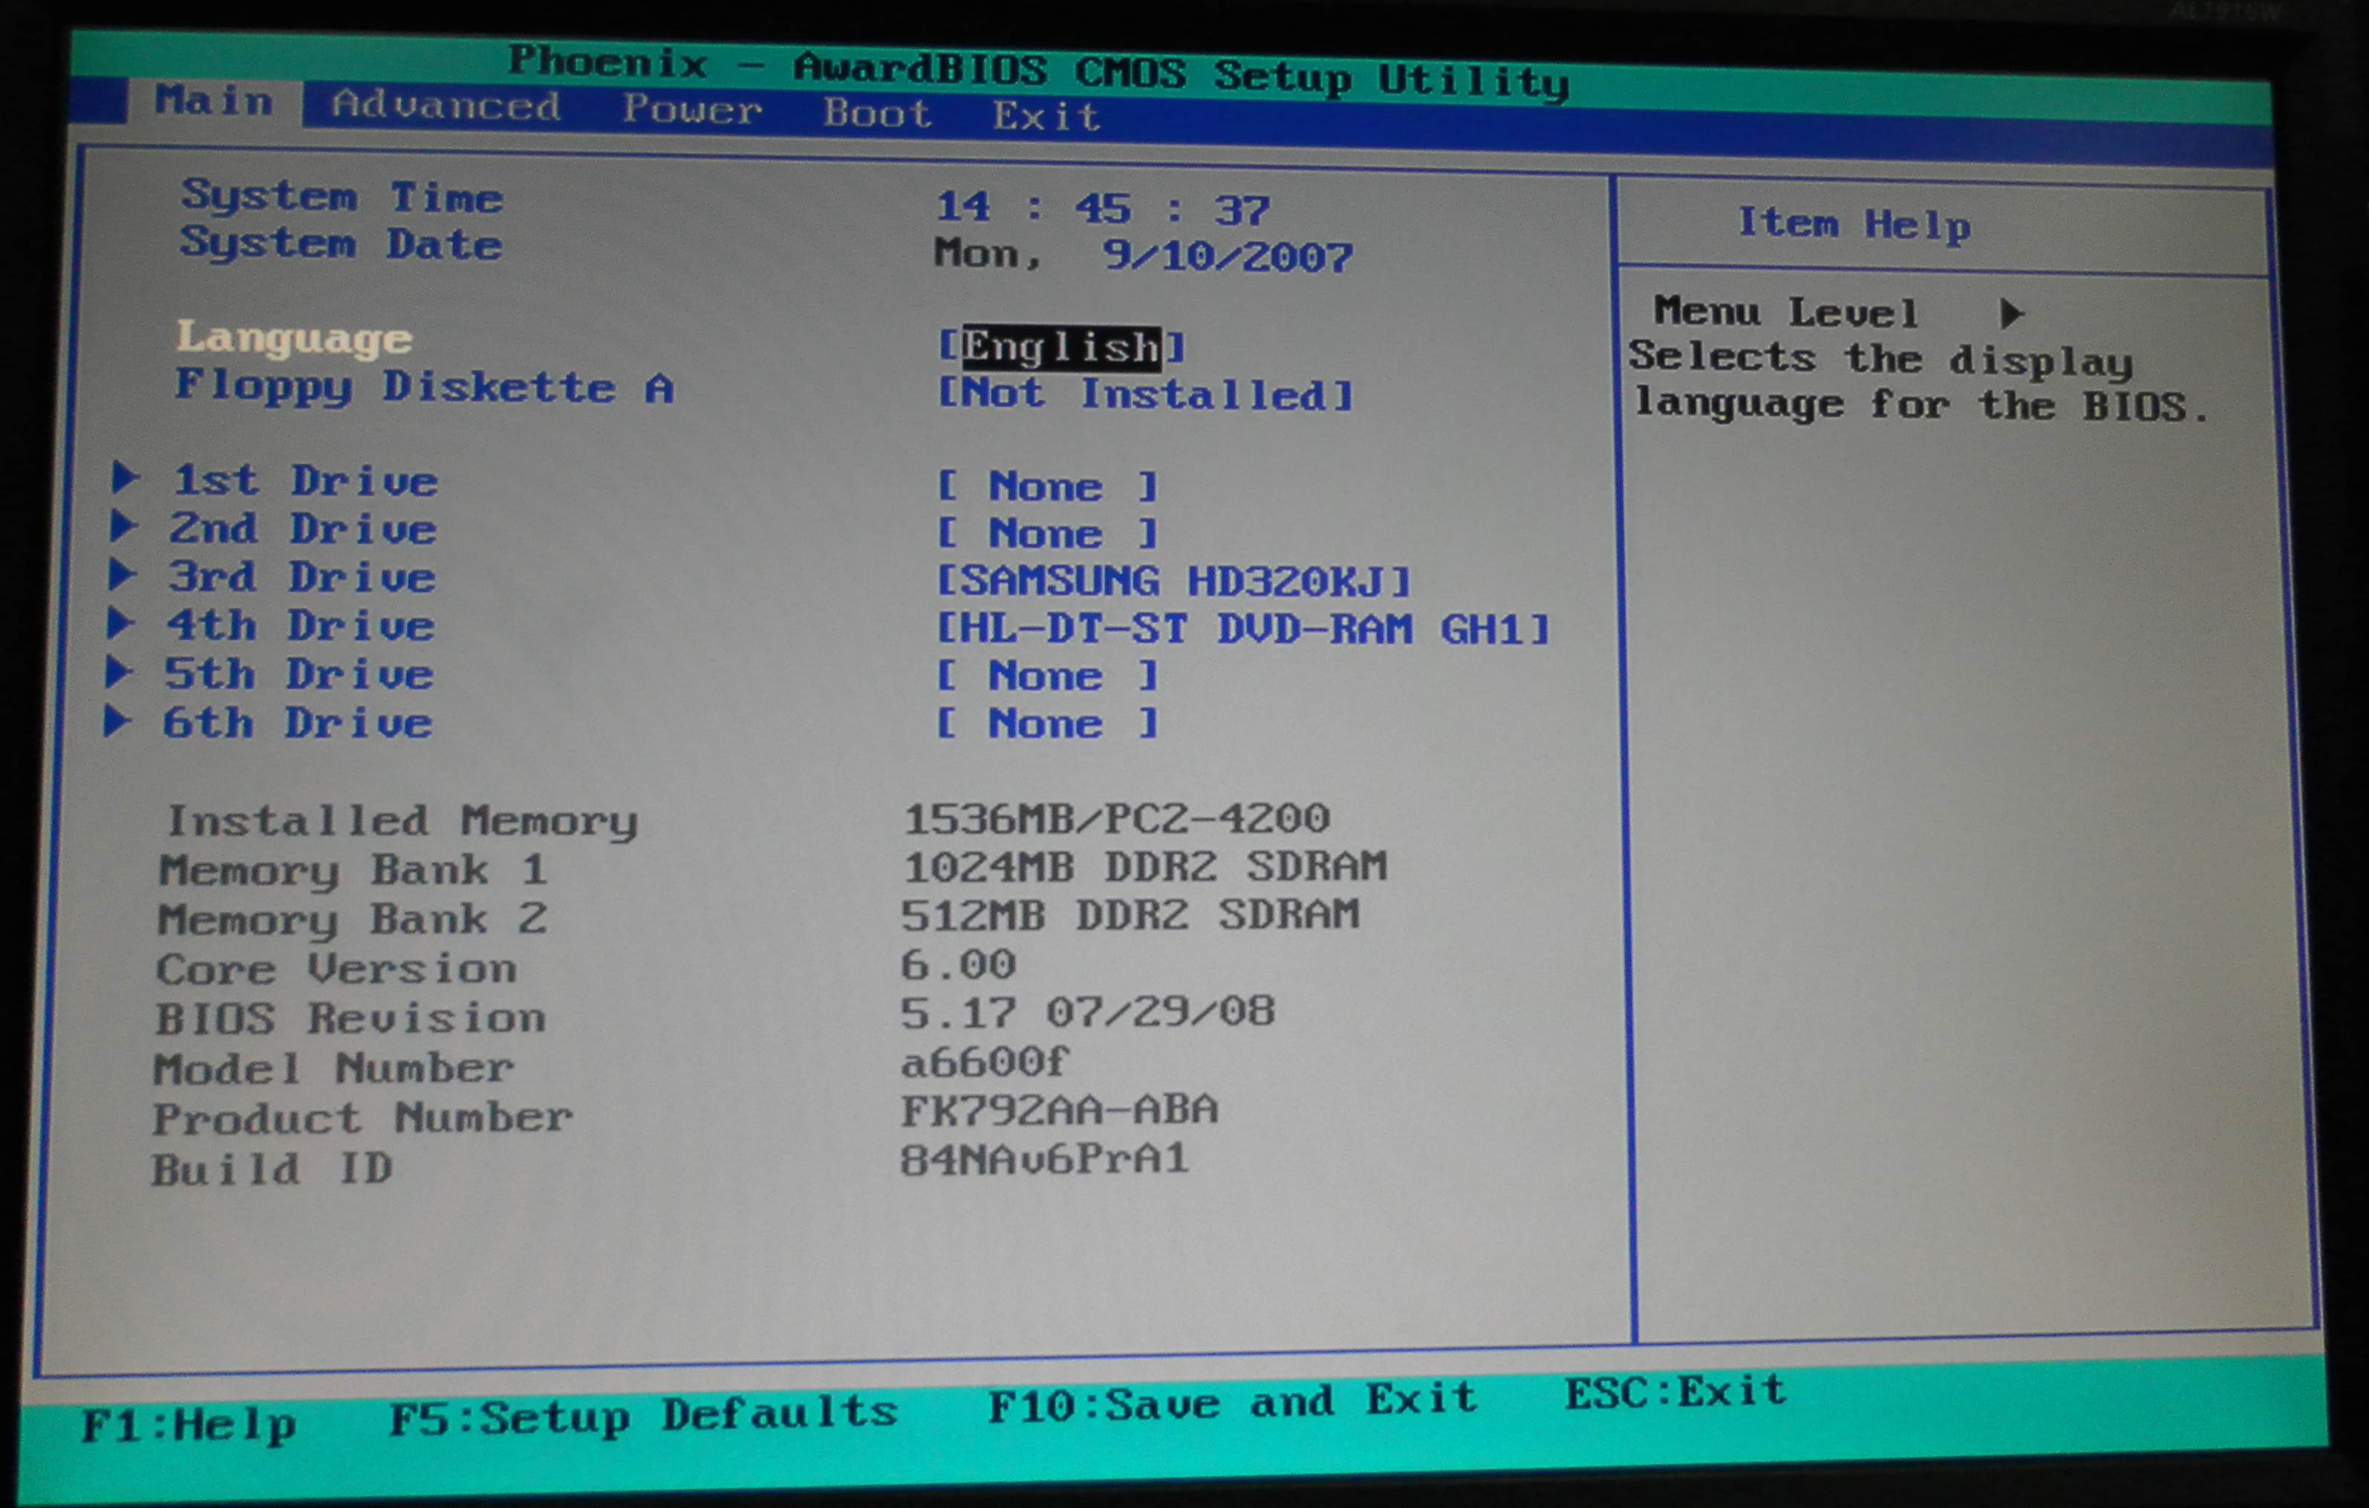Click the 5.17 07/29/08 value

[1088, 1011]
